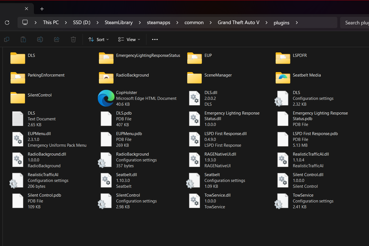
Task: Select the RAGENativeUI.dll file
Action: tap(195, 160)
